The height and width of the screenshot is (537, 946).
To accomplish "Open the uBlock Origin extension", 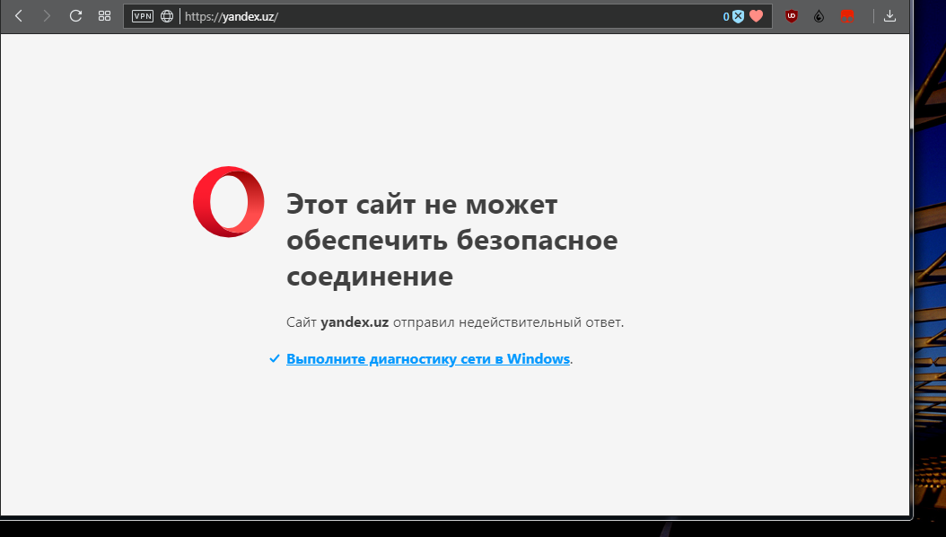I will click(x=792, y=16).
